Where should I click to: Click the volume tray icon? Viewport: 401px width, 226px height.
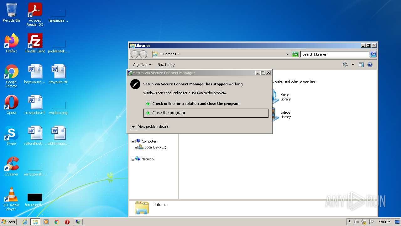click(356, 222)
